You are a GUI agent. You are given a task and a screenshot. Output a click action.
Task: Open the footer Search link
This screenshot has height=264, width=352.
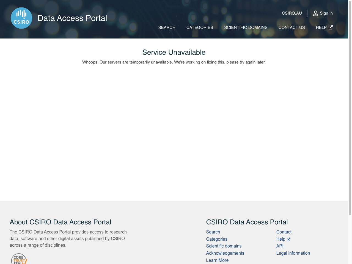coord(213,232)
